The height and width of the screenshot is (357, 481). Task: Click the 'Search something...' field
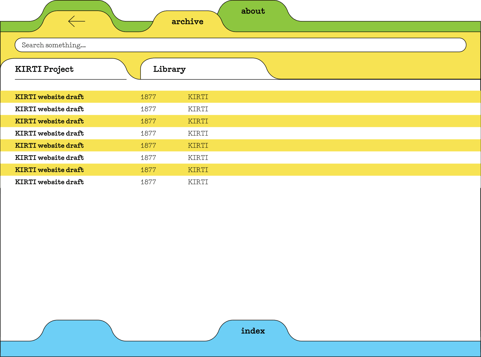click(x=240, y=45)
